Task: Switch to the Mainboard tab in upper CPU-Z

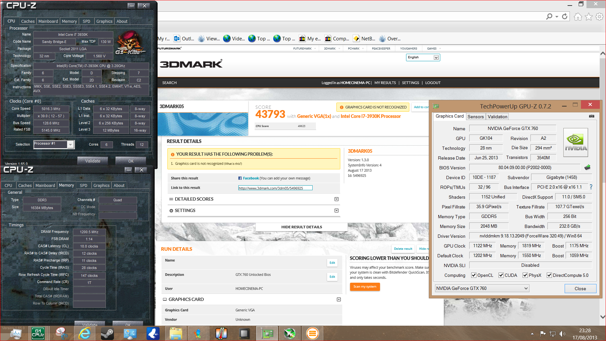Action: pos(48,21)
